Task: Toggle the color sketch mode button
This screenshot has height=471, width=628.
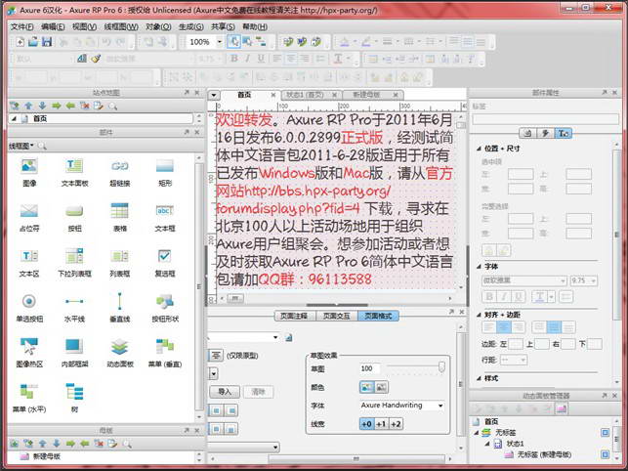Action: coord(366,387)
